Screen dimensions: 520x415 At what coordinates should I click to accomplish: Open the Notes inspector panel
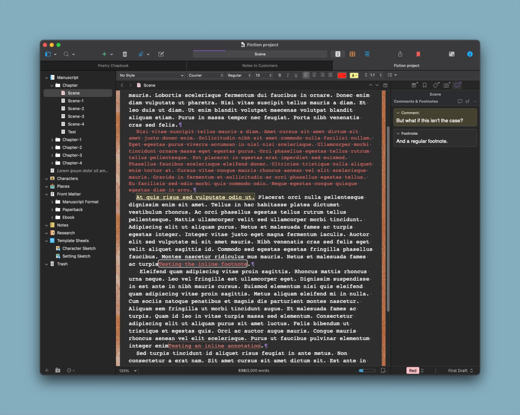[x=414, y=85]
